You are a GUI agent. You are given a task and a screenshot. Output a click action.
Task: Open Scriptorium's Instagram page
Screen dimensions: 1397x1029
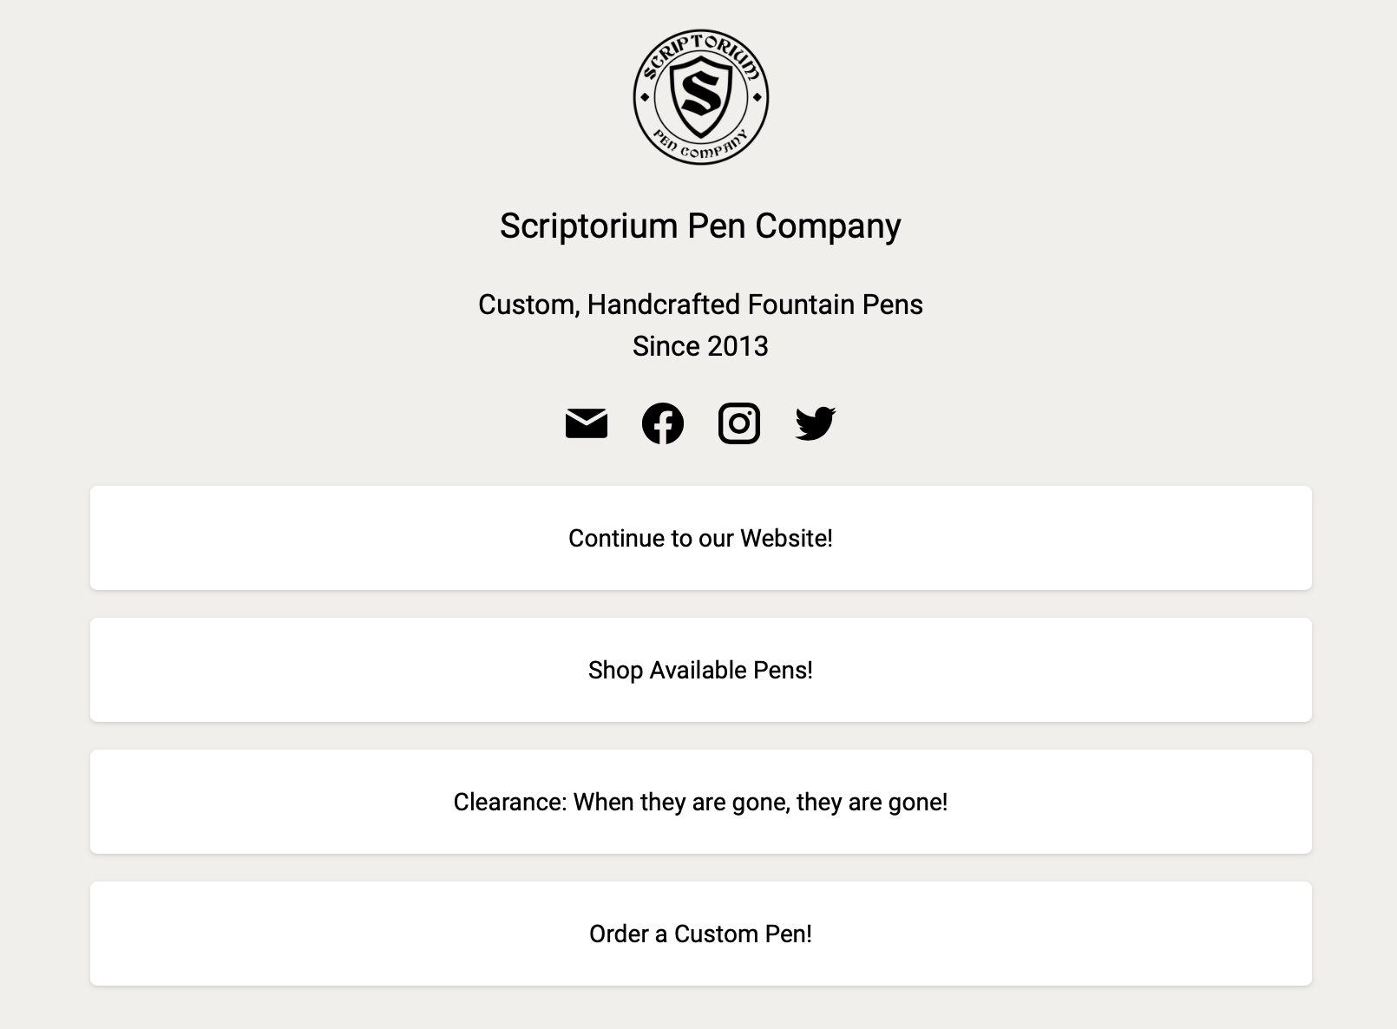pyautogui.click(x=738, y=423)
